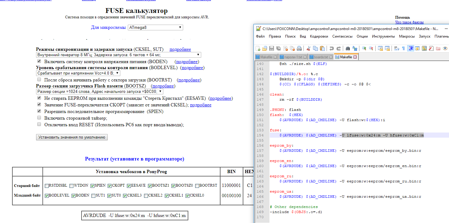This screenshot has height=223, width=449.
Task: Toggle the CKSEL2 checkbox in low byte row
Action: click(146, 196)
